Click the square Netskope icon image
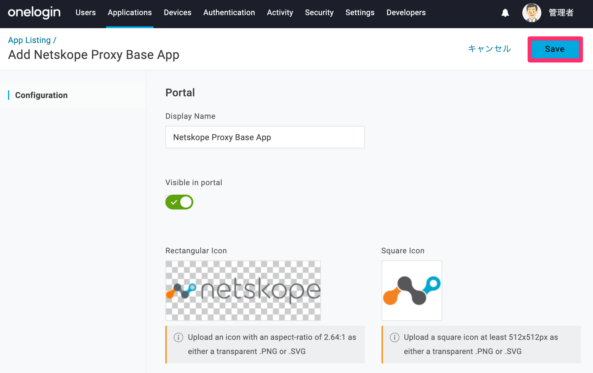Screen dimensions: 593x373 [x=412, y=291]
